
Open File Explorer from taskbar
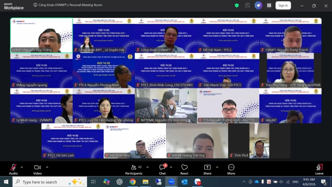145,182
